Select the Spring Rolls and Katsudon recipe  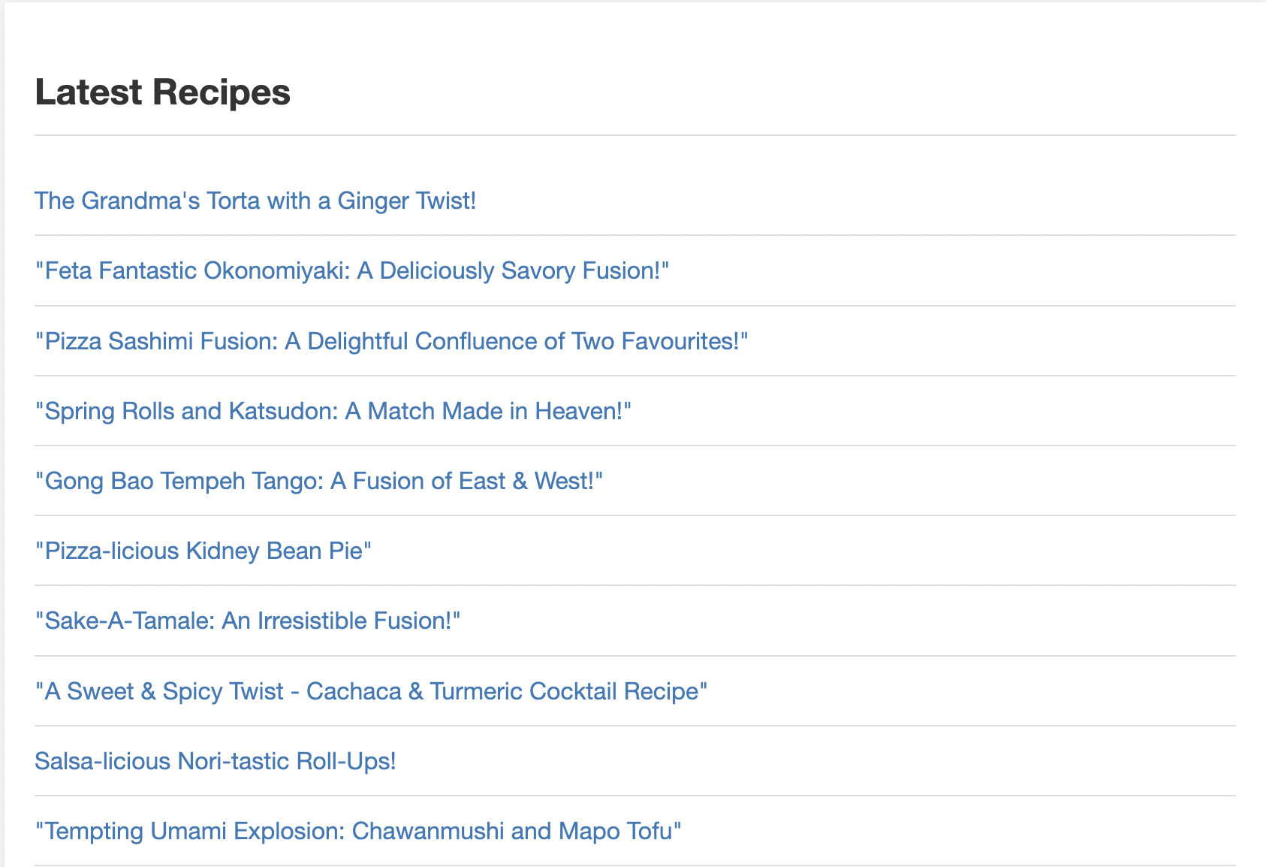pyautogui.click(x=333, y=411)
